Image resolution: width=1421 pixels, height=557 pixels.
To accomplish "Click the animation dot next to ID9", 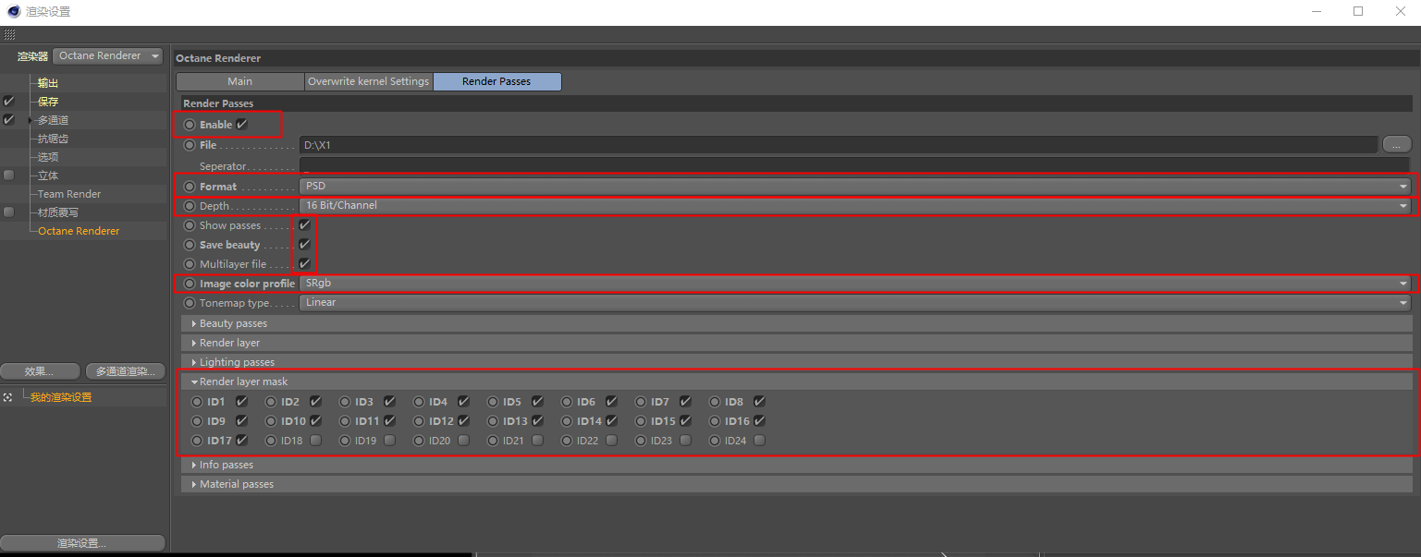I will 197,421.
